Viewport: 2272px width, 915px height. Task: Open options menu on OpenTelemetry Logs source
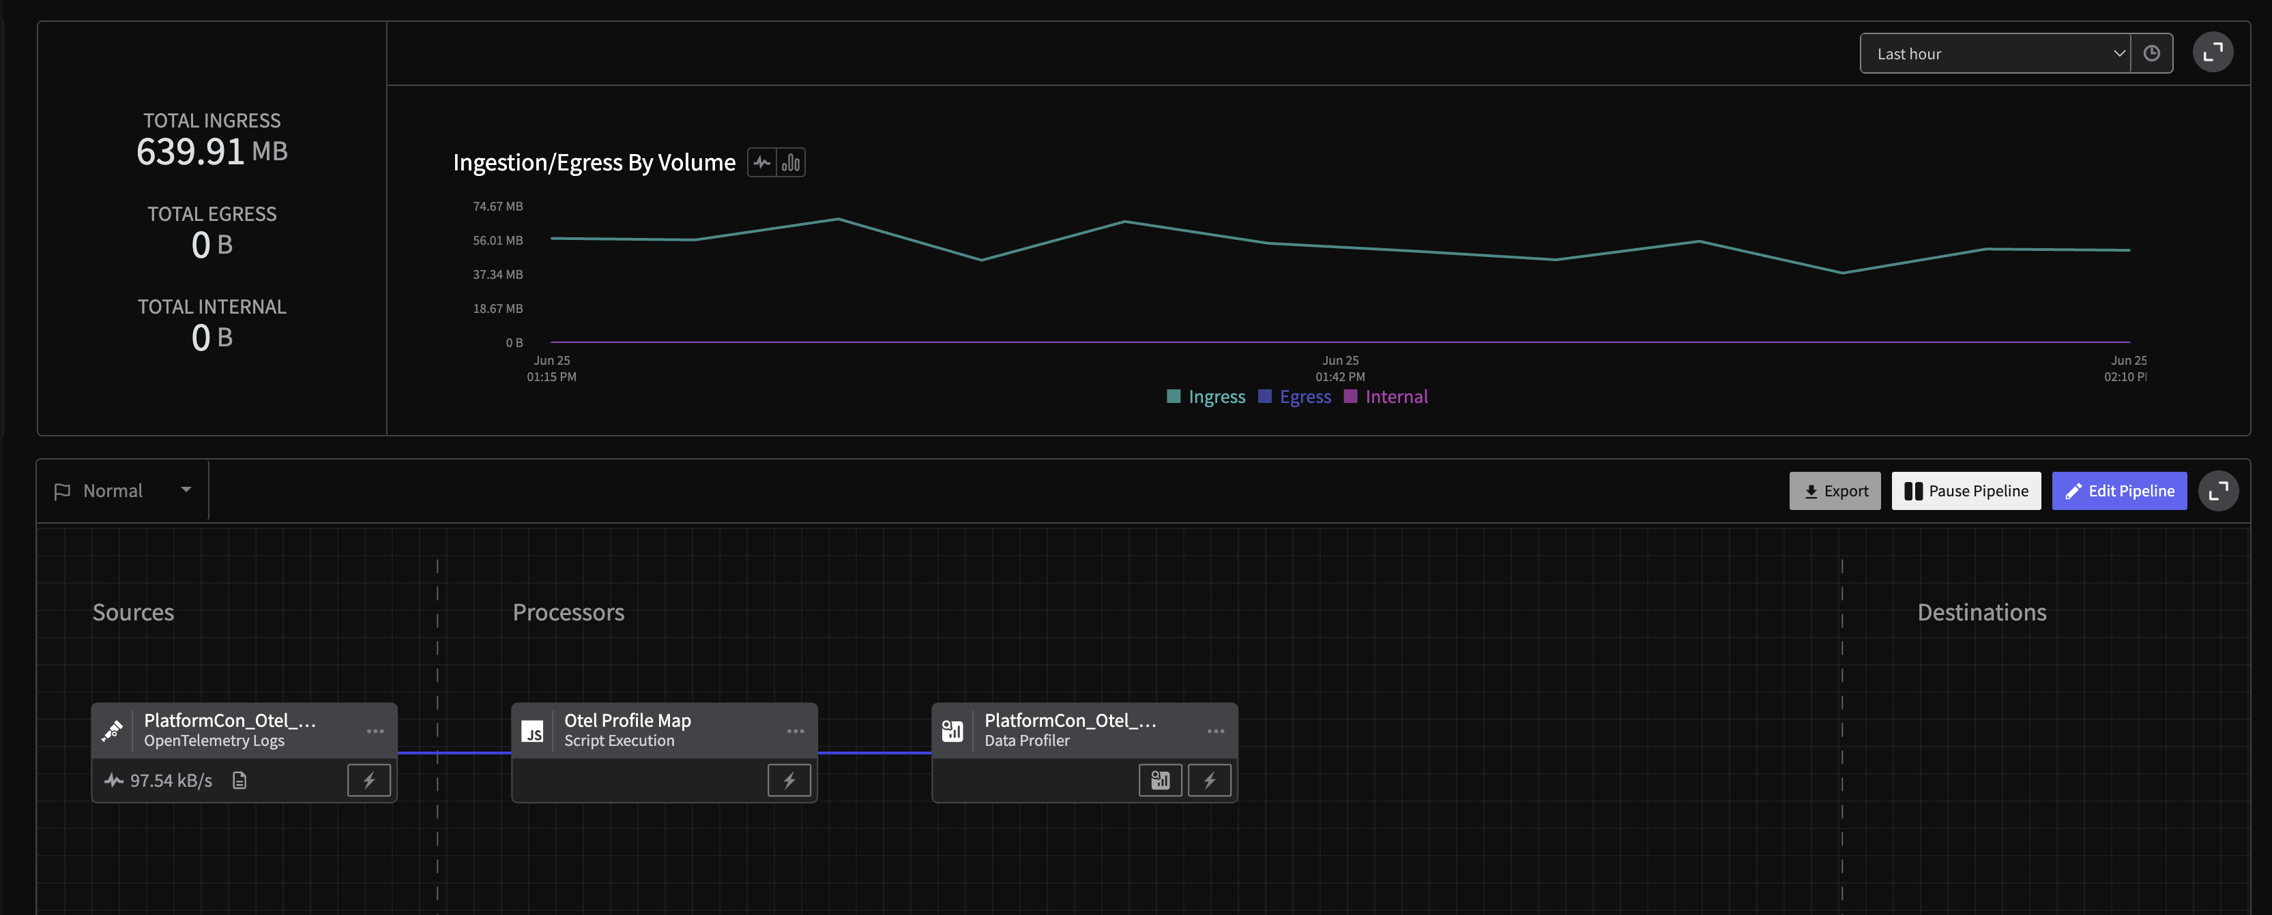tap(375, 731)
